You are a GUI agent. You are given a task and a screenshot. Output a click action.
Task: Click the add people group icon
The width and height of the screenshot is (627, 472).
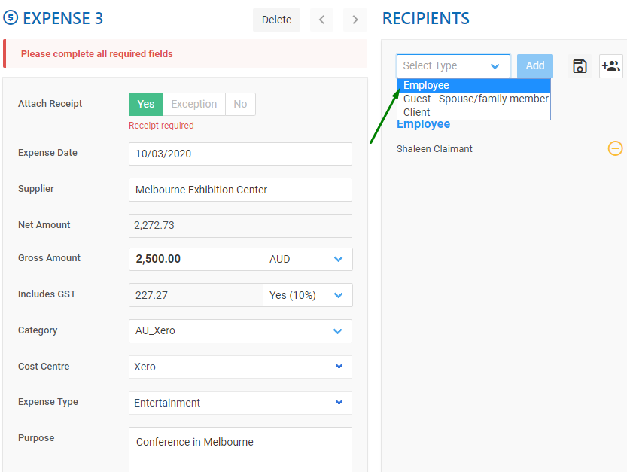click(x=610, y=66)
